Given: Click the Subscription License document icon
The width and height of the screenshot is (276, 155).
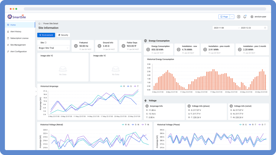Looking at the screenshot, I should [x=8, y=38].
